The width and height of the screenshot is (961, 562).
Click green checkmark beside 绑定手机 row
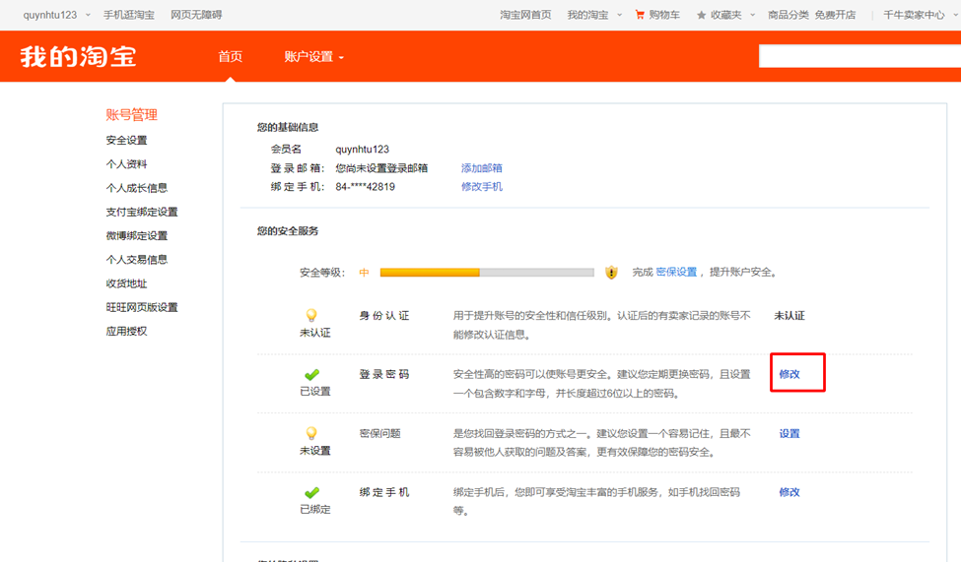tap(312, 492)
